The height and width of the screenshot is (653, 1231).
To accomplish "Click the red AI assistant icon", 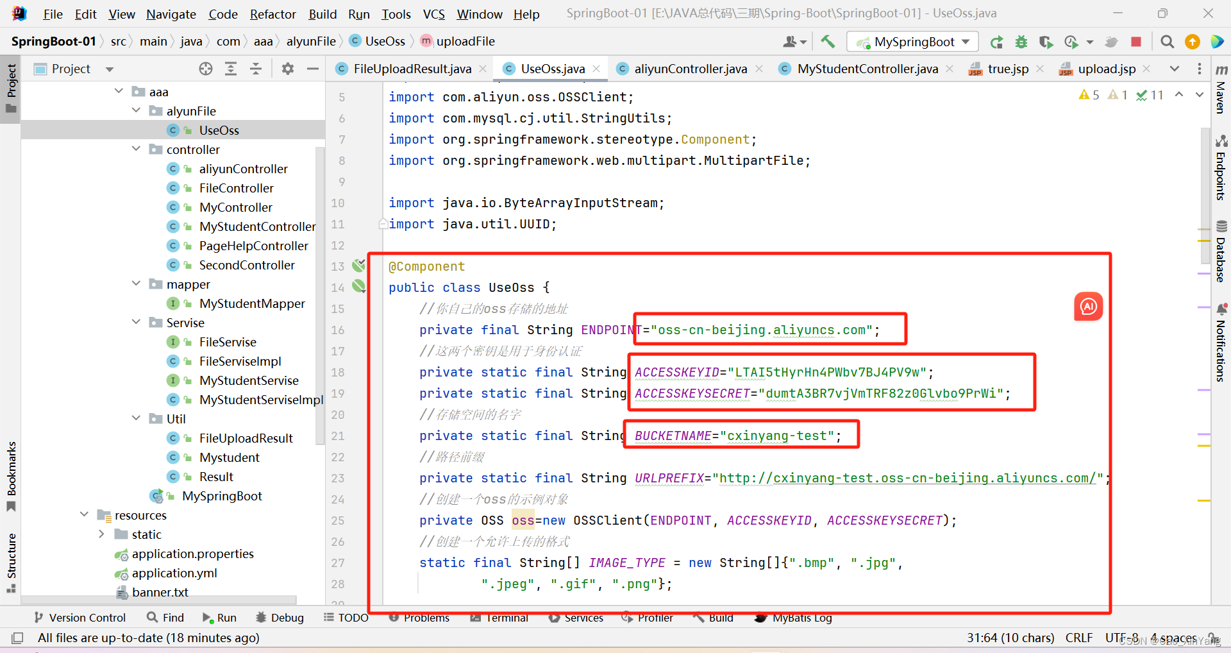I will (x=1089, y=307).
